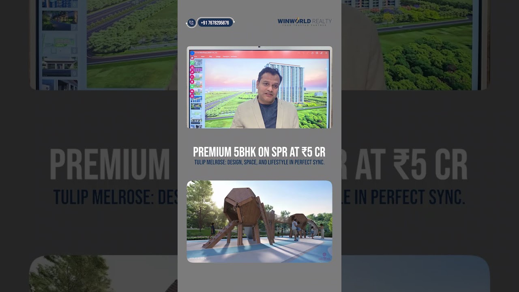Open the Insert tab in presentation app
This screenshot has width=519, height=292.
click(203, 56)
